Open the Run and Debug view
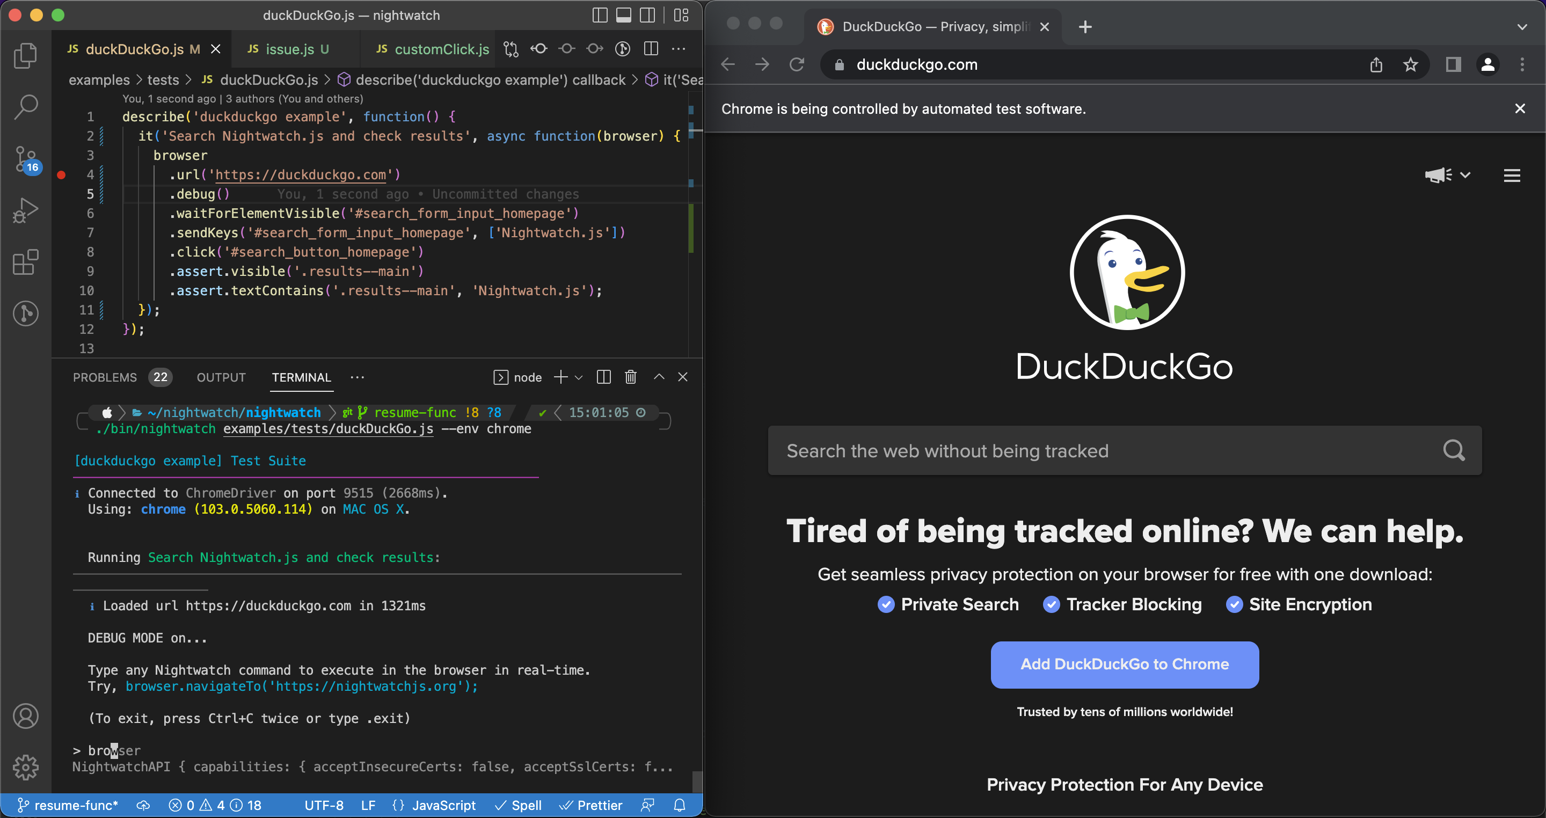The width and height of the screenshot is (1546, 818). pyautogui.click(x=25, y=210)
